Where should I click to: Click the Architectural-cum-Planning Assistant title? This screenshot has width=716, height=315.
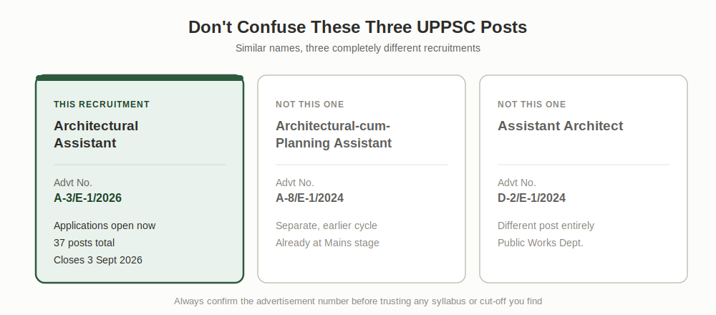click(x=334, y=134)
